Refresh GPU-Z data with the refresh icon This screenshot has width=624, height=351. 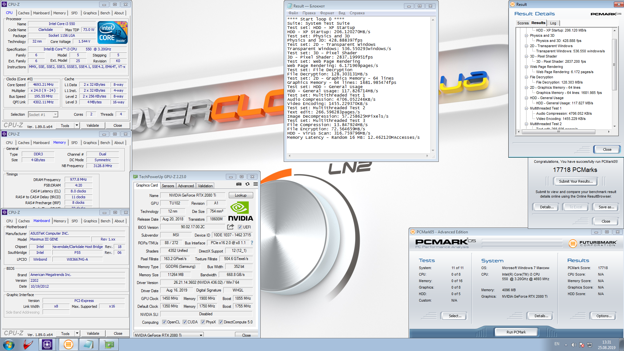247,184
